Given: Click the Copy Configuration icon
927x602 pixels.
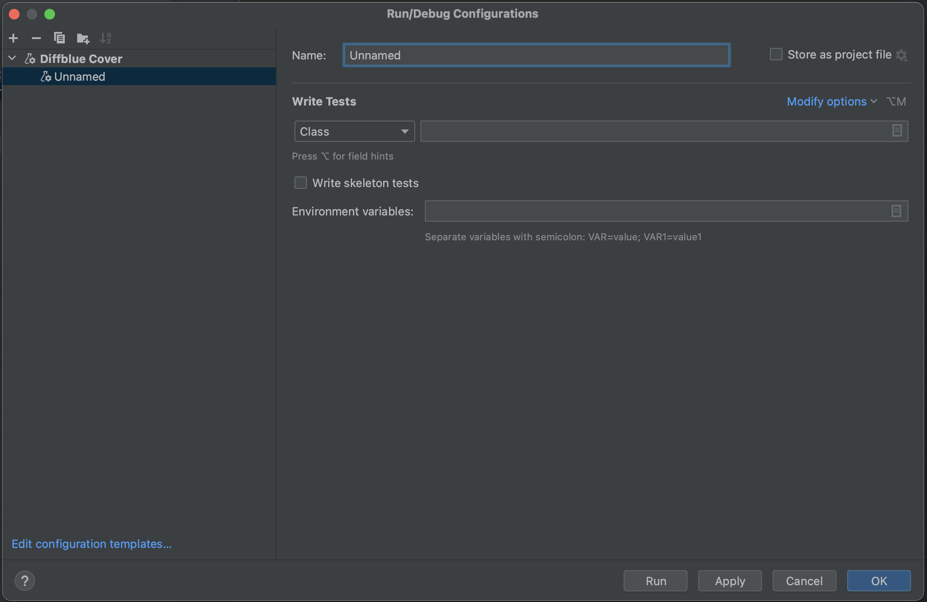Looking at the screenshot, I should click(59, 38).
